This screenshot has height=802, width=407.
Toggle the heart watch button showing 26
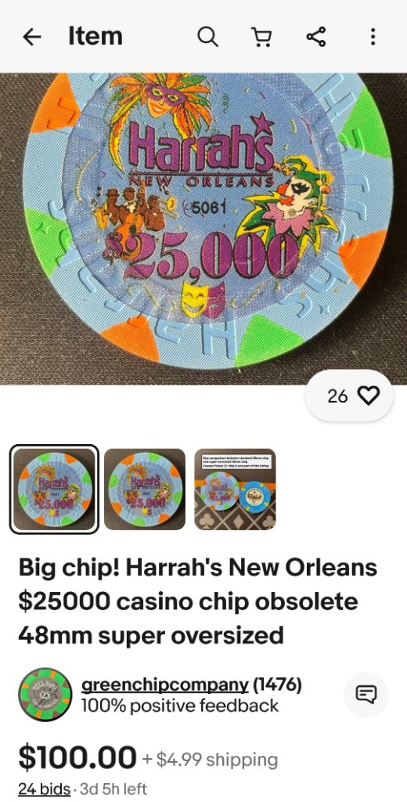[349, 396]
